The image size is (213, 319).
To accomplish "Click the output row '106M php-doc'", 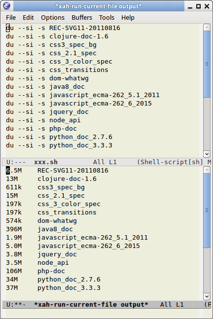I will [x=35, y=271].
